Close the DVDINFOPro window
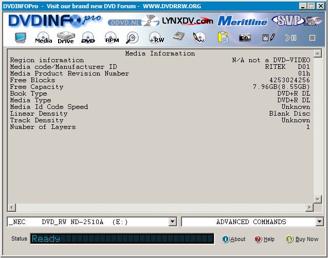Viewport: 328px width, 258px height. click(x=320, y=6)
